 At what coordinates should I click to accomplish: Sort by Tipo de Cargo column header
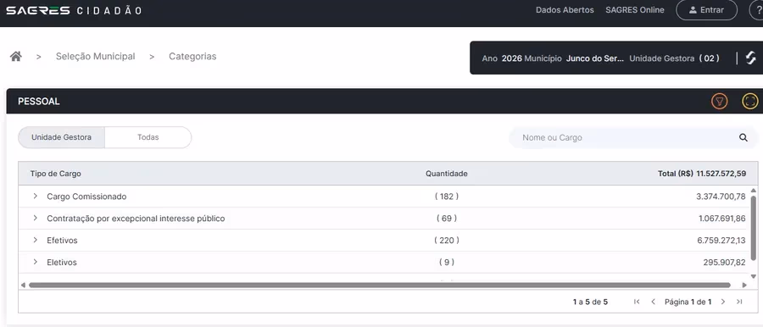tap(55, 174)
